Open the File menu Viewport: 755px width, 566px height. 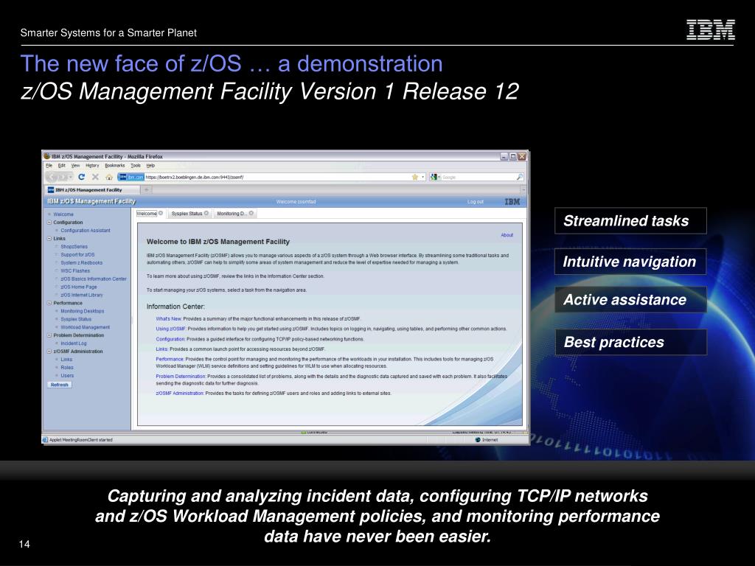pyautogui.click(x=49, y=166)
